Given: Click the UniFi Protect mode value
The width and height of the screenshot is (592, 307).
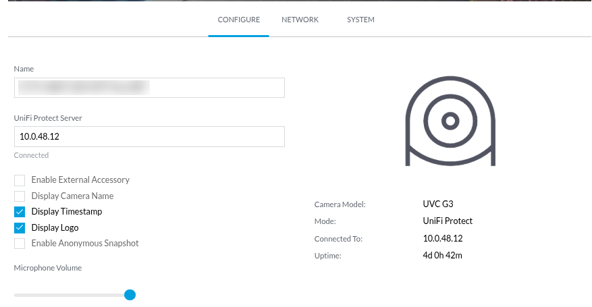Looking at the screenshot, I should click(x=448, y=221).
